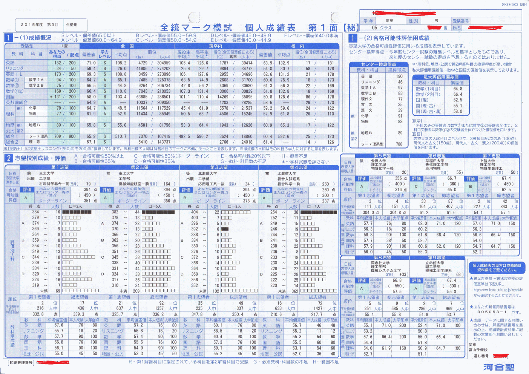
Task: Click the 生徒用 box
Action: (72, 25)
